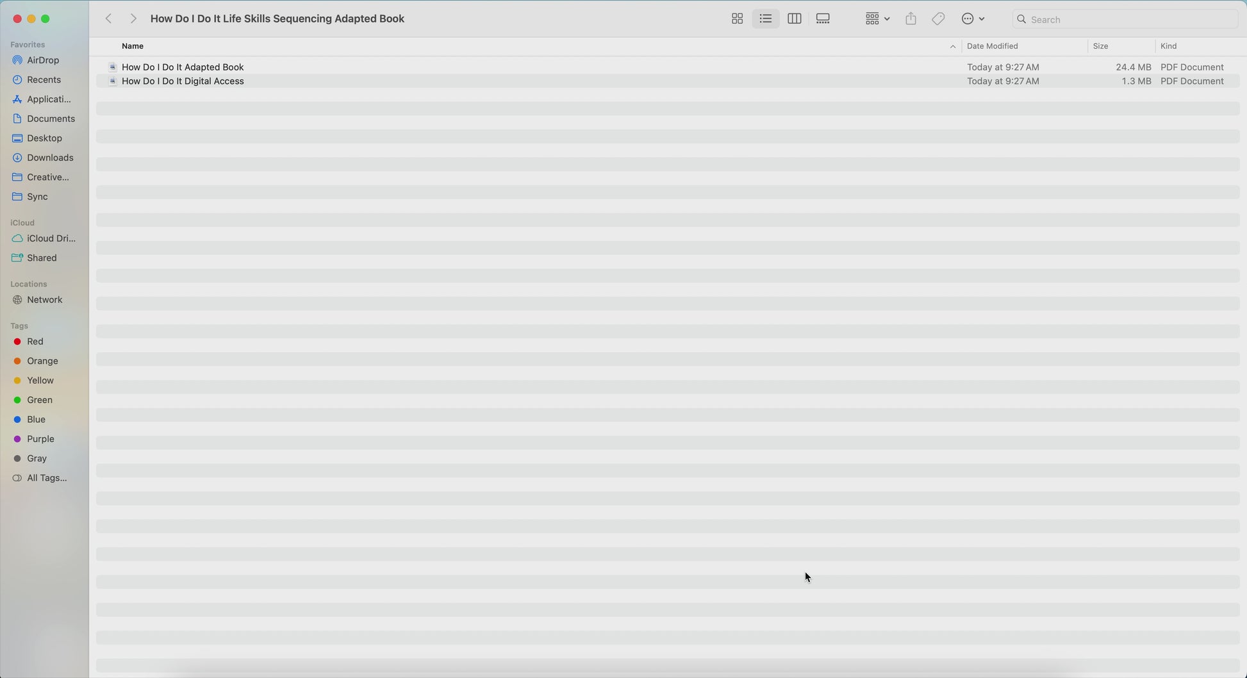Select How Do I Do It Digital Access file
Viewport: 1247px width, 678px height.
pyautogui.click(x=183, y=81)
